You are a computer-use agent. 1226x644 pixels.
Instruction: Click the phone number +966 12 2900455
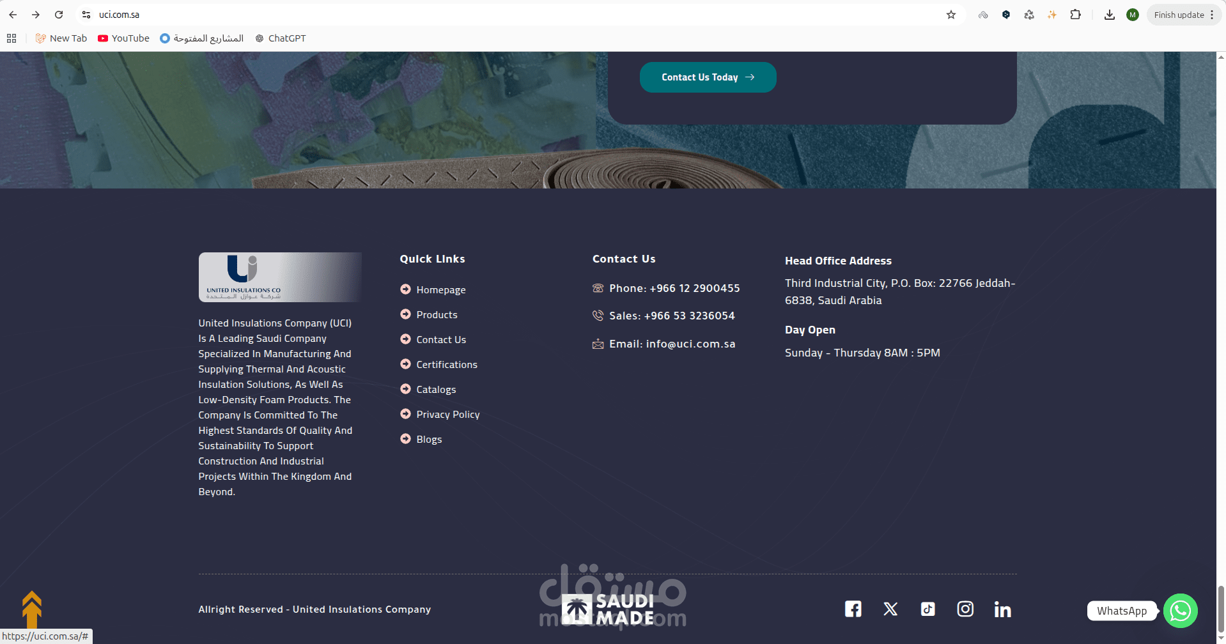695,288
